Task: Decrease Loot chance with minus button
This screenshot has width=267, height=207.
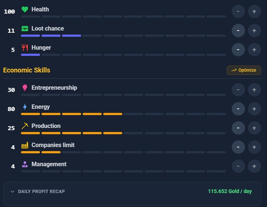Action: [238, 31]
